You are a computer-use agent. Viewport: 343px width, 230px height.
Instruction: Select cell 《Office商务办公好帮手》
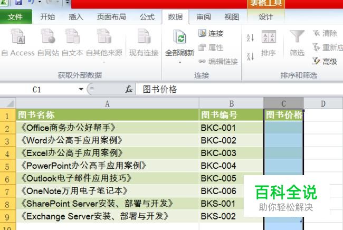107,128
